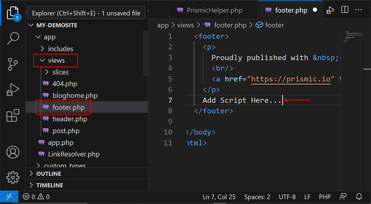Click unsaved dot on footer.php tab

tap(315, 10)
